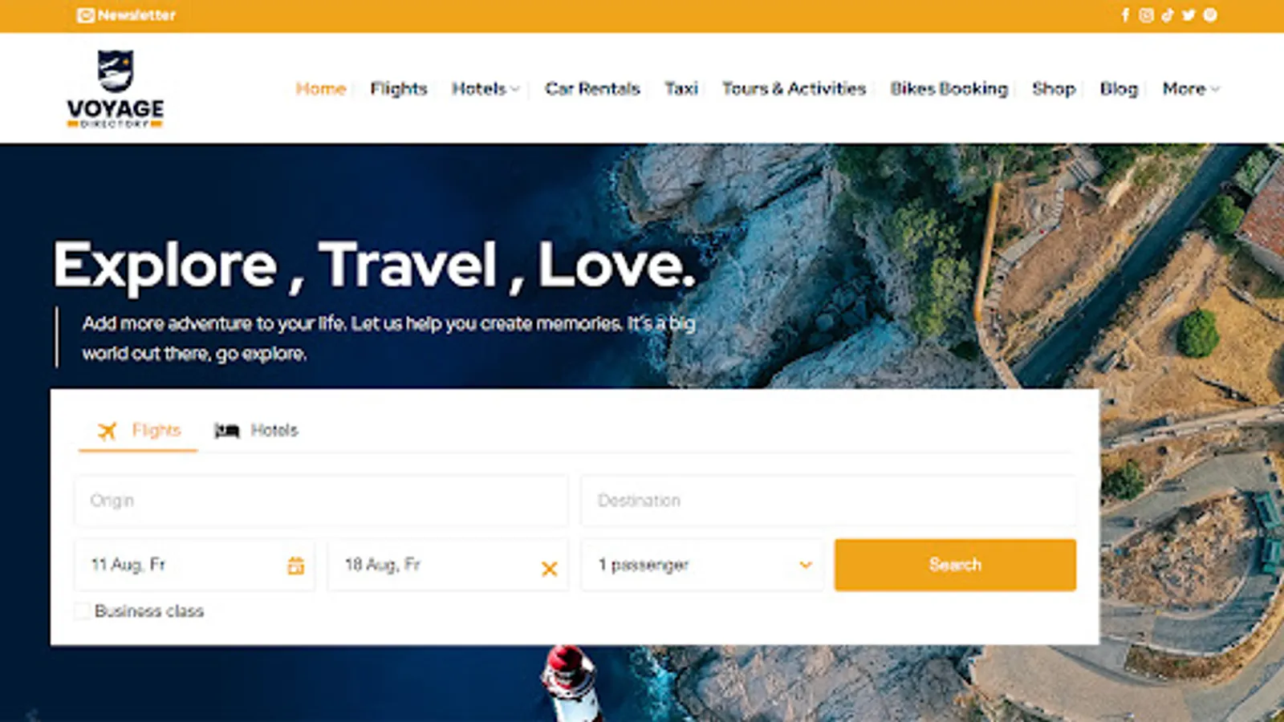This screenshot has width=1284, height=722.
Task: Focus the Origin input field
Action: click(321, 501)
